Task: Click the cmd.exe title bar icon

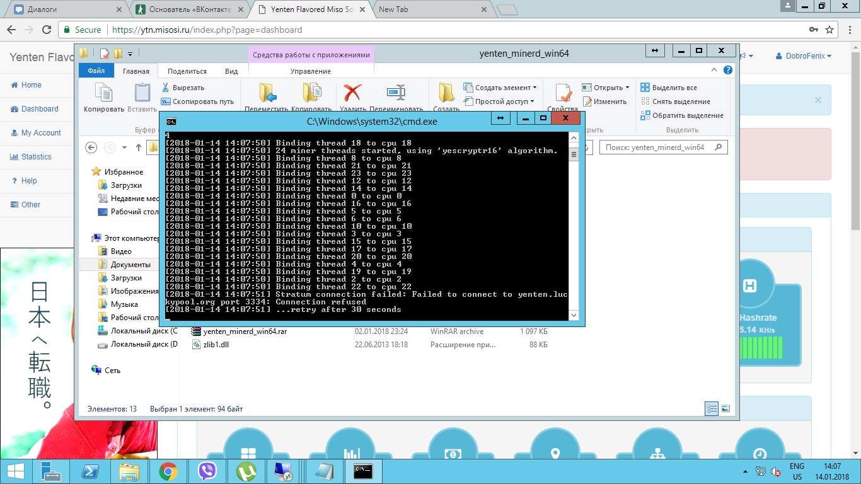Action: coord(171,121)
